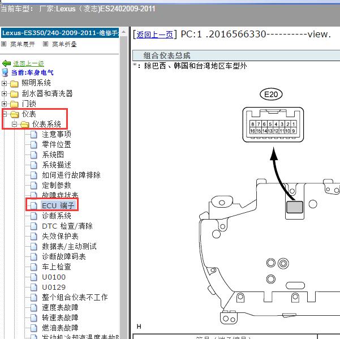The width and height of the screenshot is (340, 339).
Task: Expand the 门锁 folder
Action: 4,104
